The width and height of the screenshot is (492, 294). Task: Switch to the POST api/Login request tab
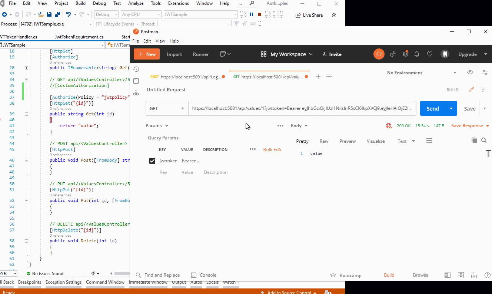187,77
